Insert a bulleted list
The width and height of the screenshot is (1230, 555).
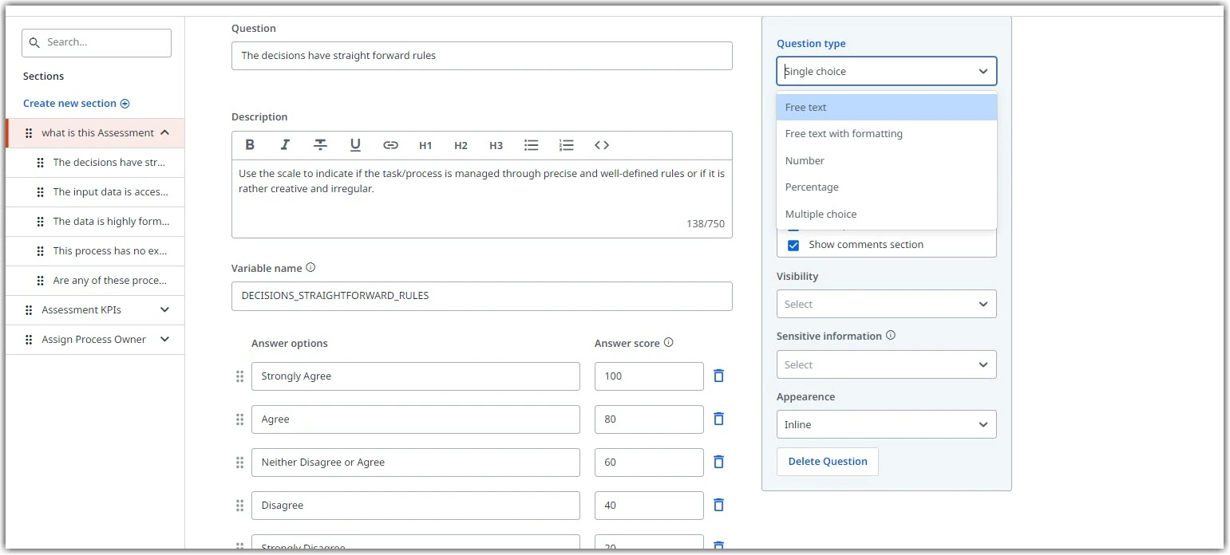click(531, 145)
